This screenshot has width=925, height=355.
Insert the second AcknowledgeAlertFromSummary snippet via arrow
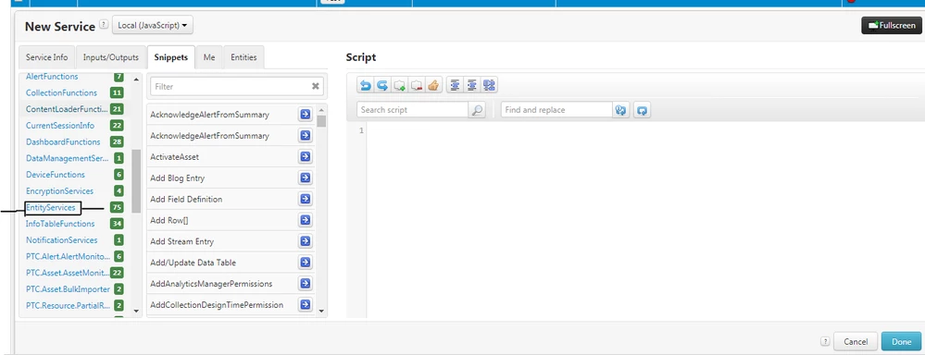pyautogui.click(x=305, y=135)
